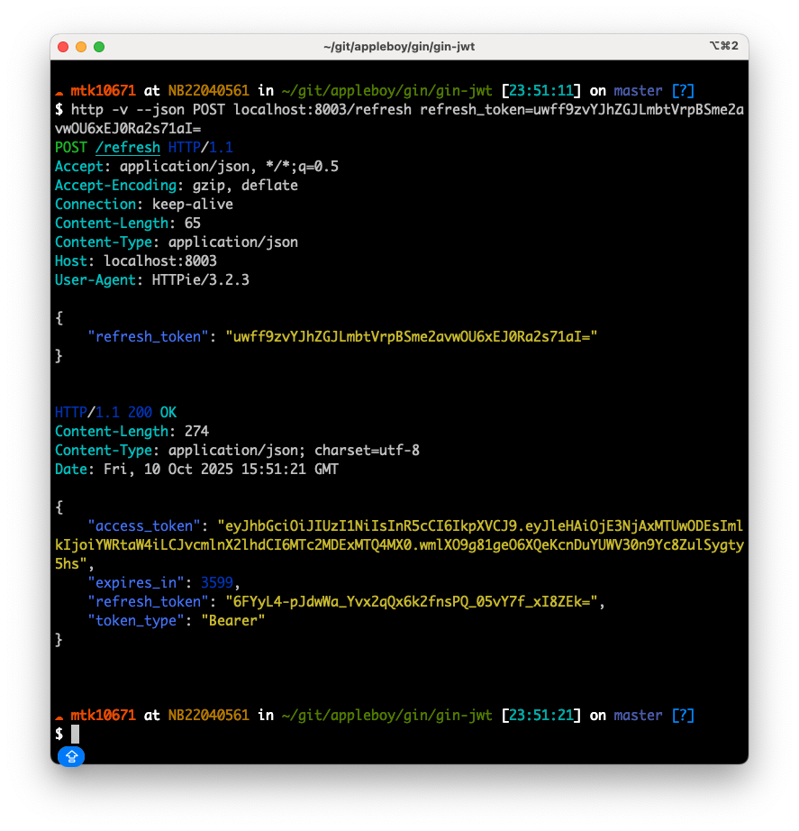This screenshot has height=831, width=799.
Task: Click the Accept-Encoding header line
Action: click(x=177, y=186)
